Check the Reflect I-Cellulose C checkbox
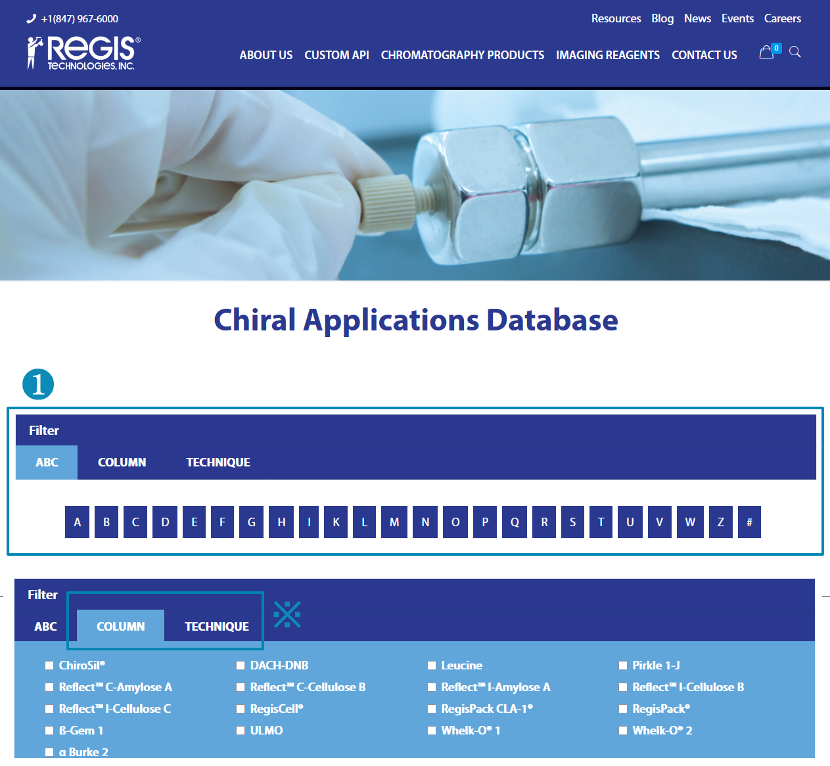Viewport: 830px width, 766px height. (x=49, y=709)
